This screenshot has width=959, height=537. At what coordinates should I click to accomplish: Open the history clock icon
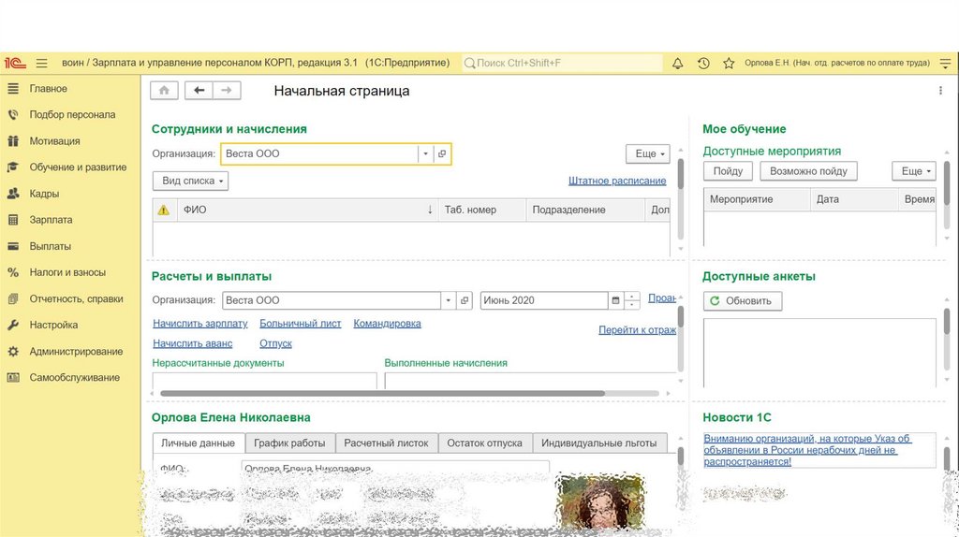click(x=703, y=64)
